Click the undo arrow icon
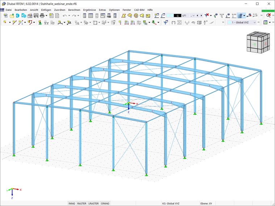 (65, 16)
